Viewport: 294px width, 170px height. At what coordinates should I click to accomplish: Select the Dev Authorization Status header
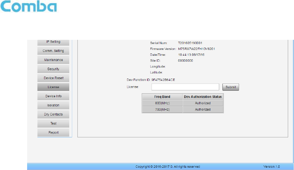[x=203, y=97]
